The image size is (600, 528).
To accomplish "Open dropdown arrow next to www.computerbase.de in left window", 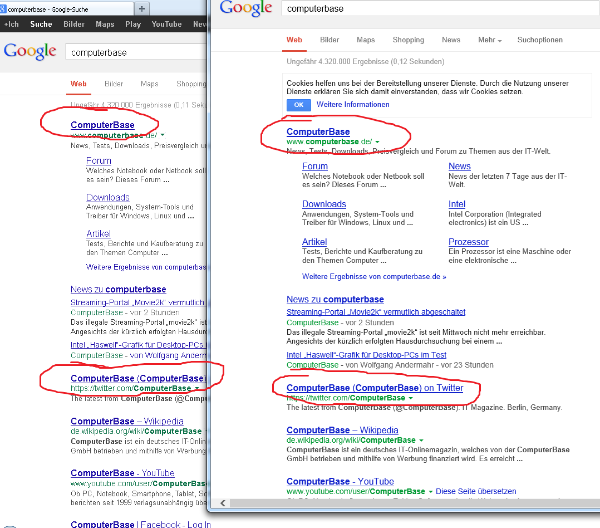I will pos(163,135).
